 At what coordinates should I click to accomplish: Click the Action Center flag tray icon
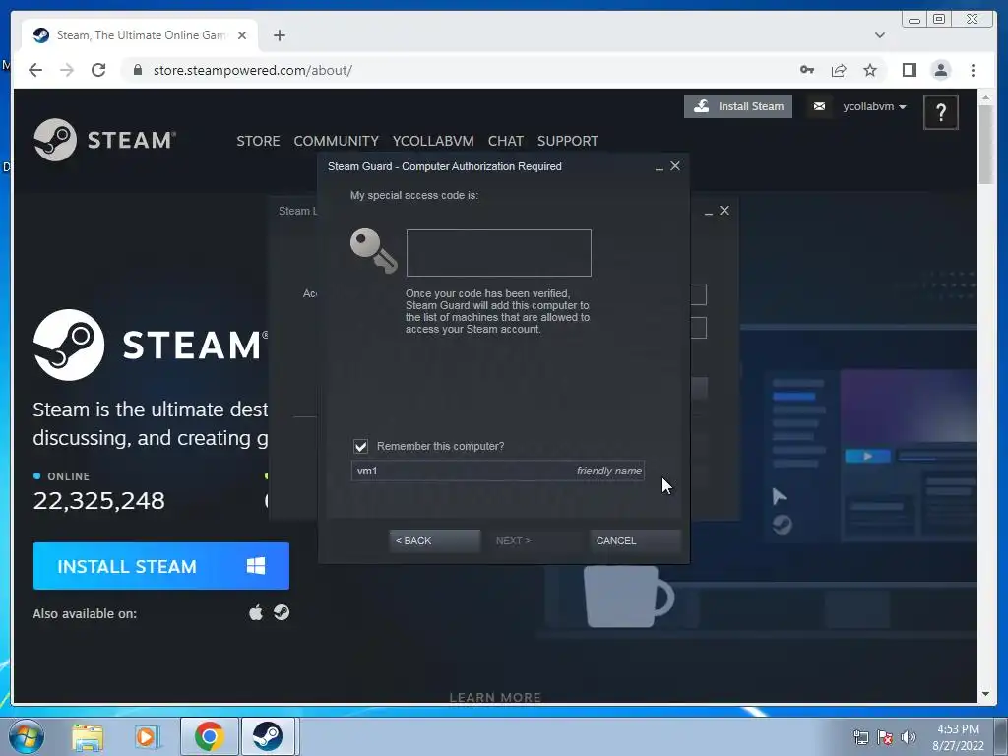click(x=885, y=737)
